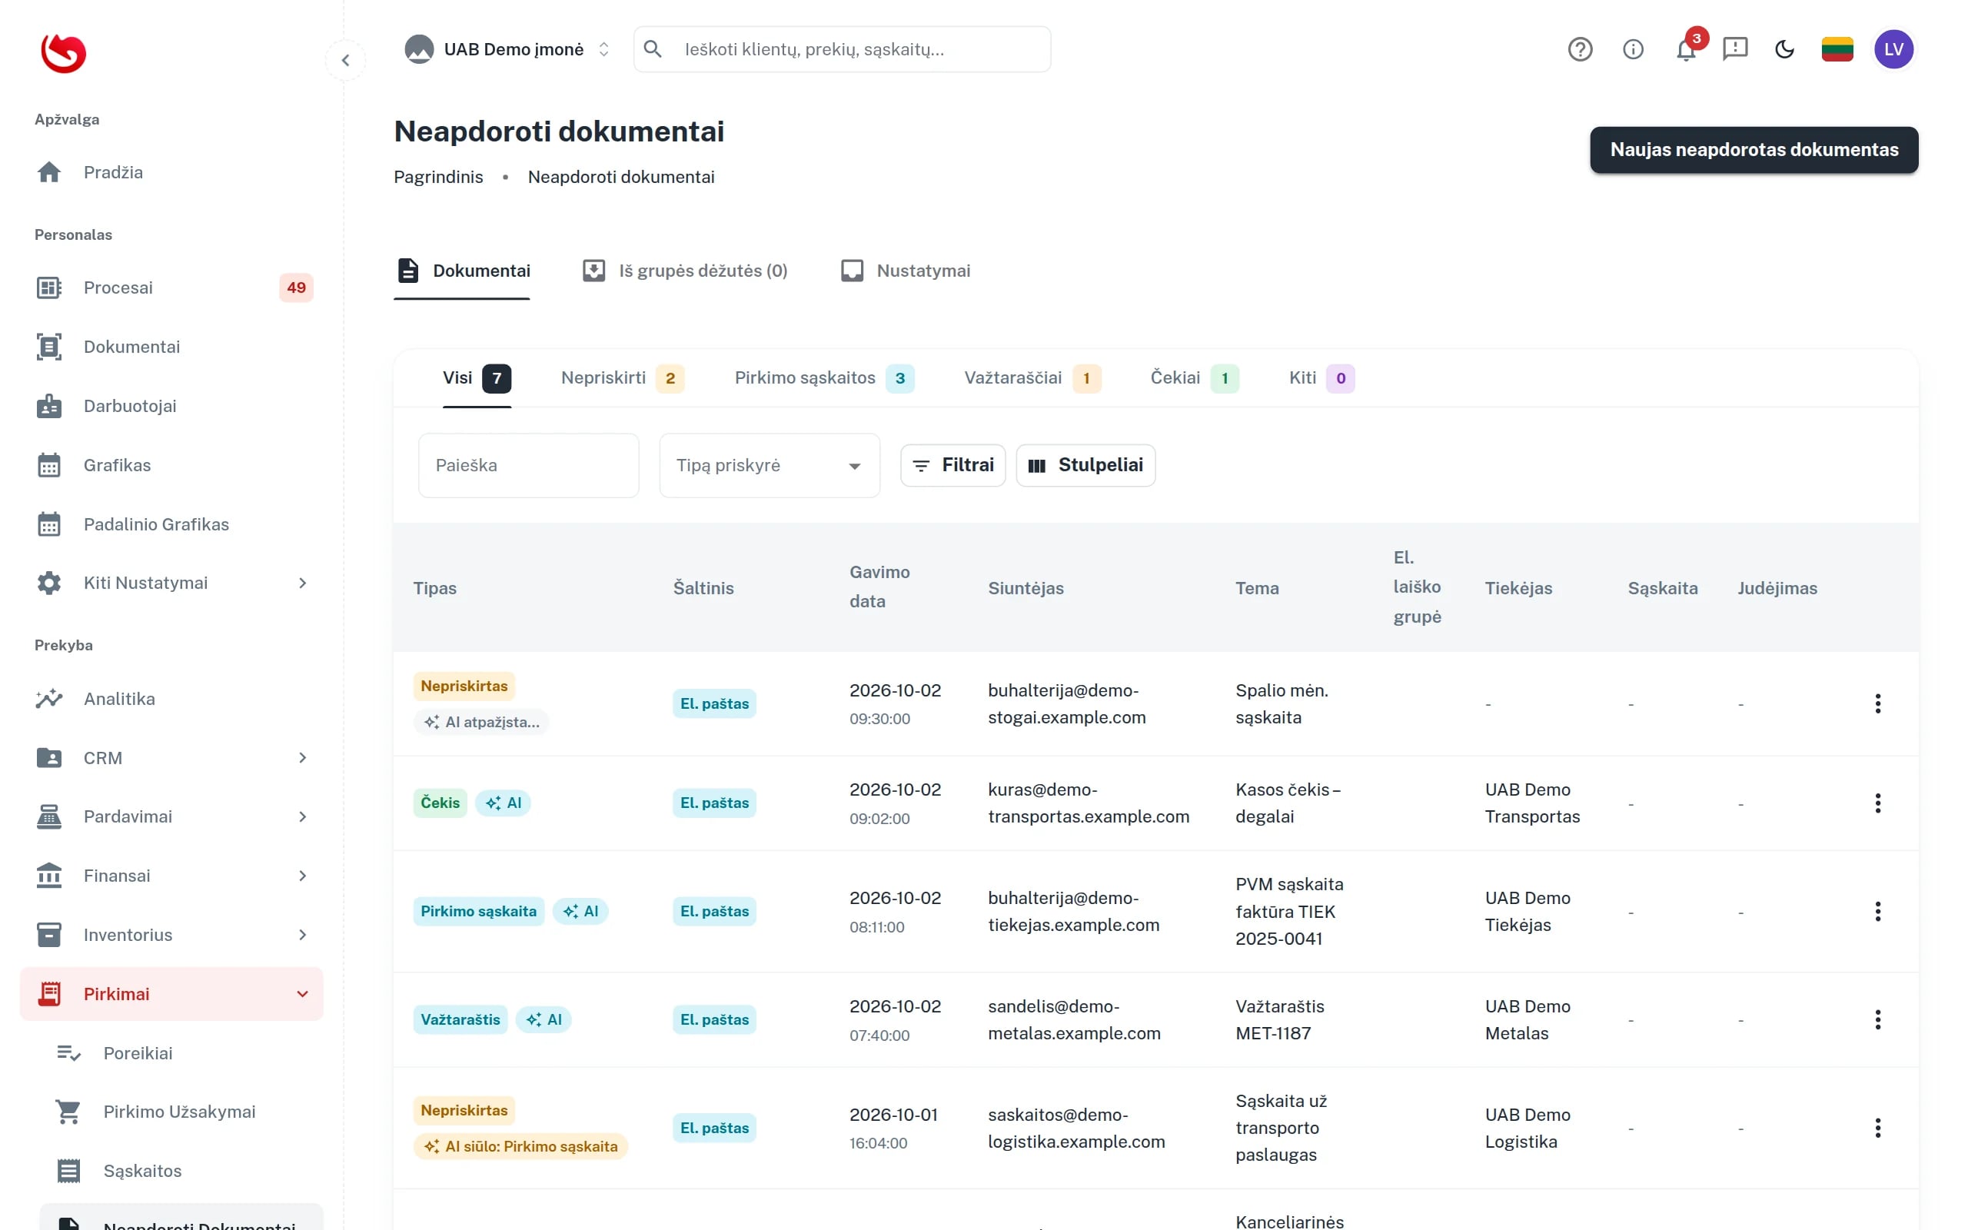
Task: Expand the CRM menu
Action: pos(171,758)
